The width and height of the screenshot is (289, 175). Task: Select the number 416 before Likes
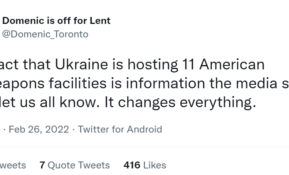[132, 165]
